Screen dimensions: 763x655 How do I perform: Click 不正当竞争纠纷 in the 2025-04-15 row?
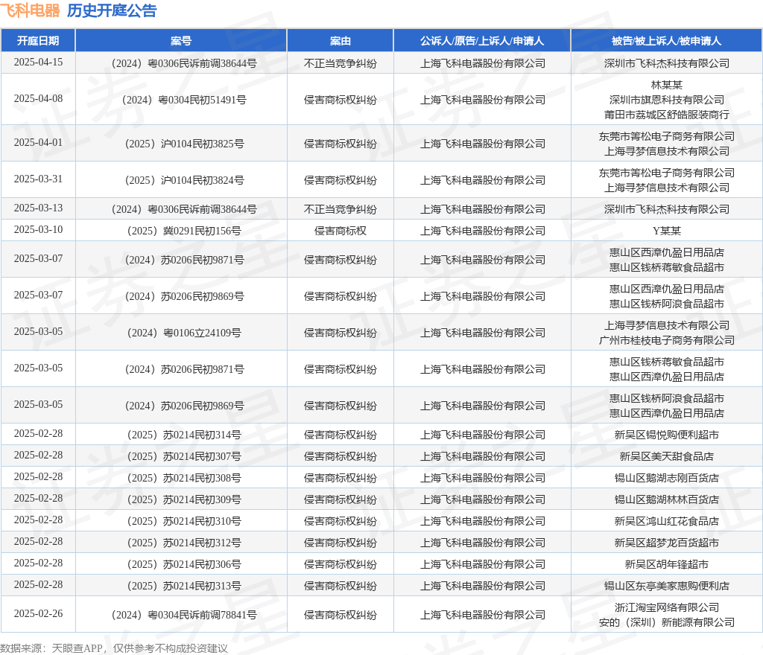tap(340, 63)
